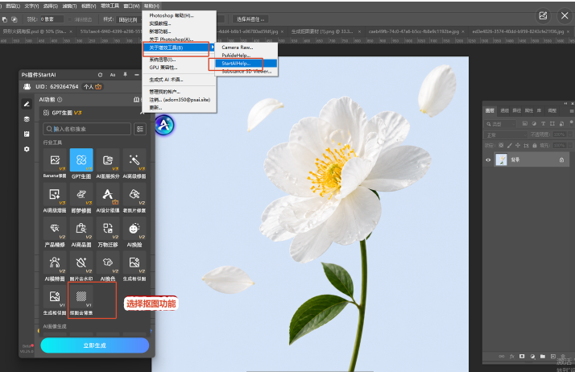The height and width of the screenshot is (372, 575).
Task: Select Camera Raw... in the submenu
Action: click(246, 48)
